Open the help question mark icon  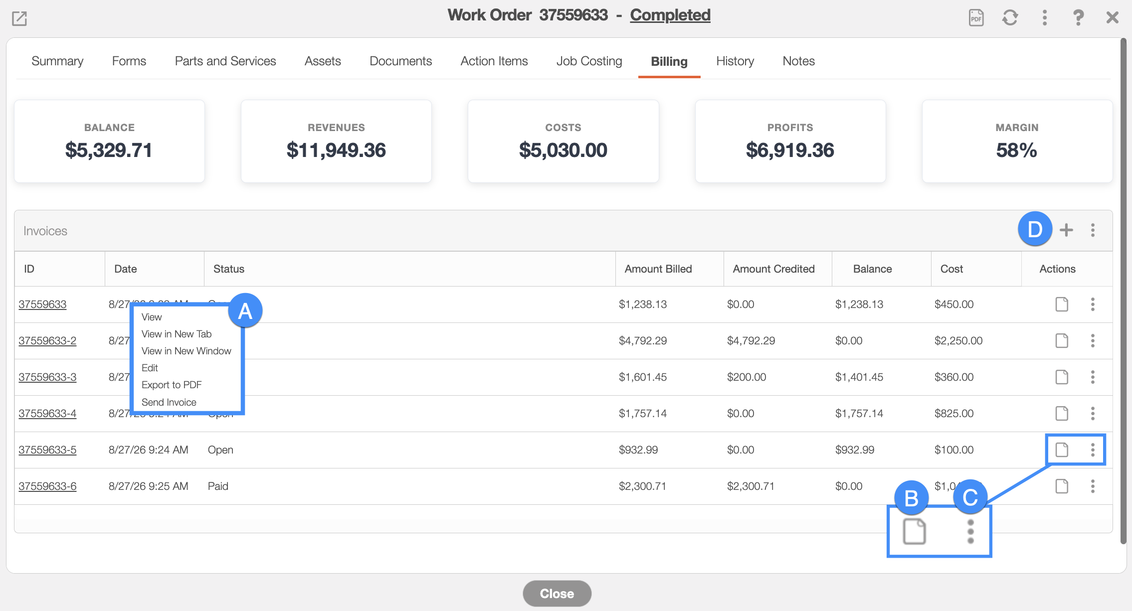click(x=1078, y=18)
